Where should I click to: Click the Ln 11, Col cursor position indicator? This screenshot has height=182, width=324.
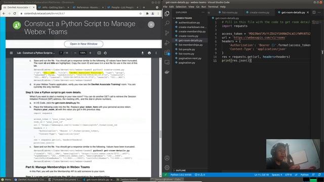point(261,175)
